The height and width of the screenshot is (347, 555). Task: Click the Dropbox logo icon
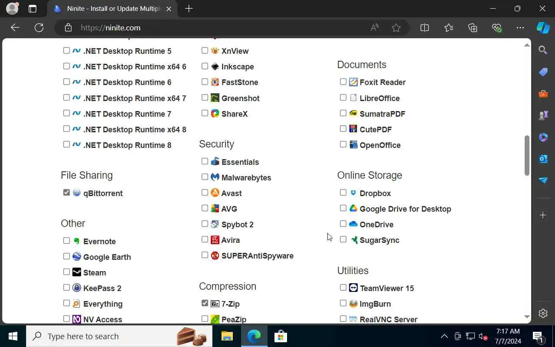353,193
